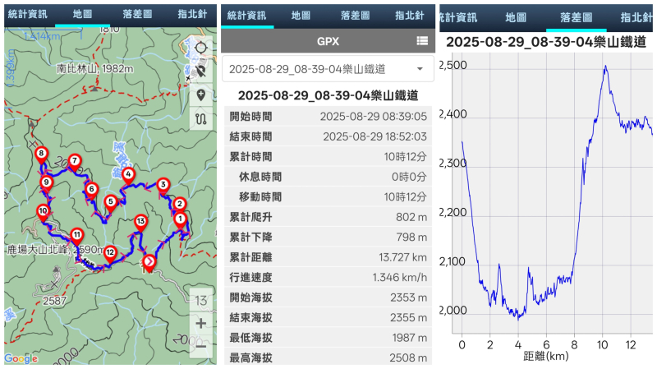Screen dimensions: 657x369
Task: Open 指北針 tab in left map panel
Action: pyautogui.click(x=192, y=14)
